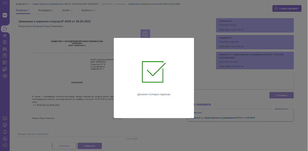The height and width of the screenshot is (151, 308).
Task: Switch to the Исходящие tab
Action: click(46, 10)
